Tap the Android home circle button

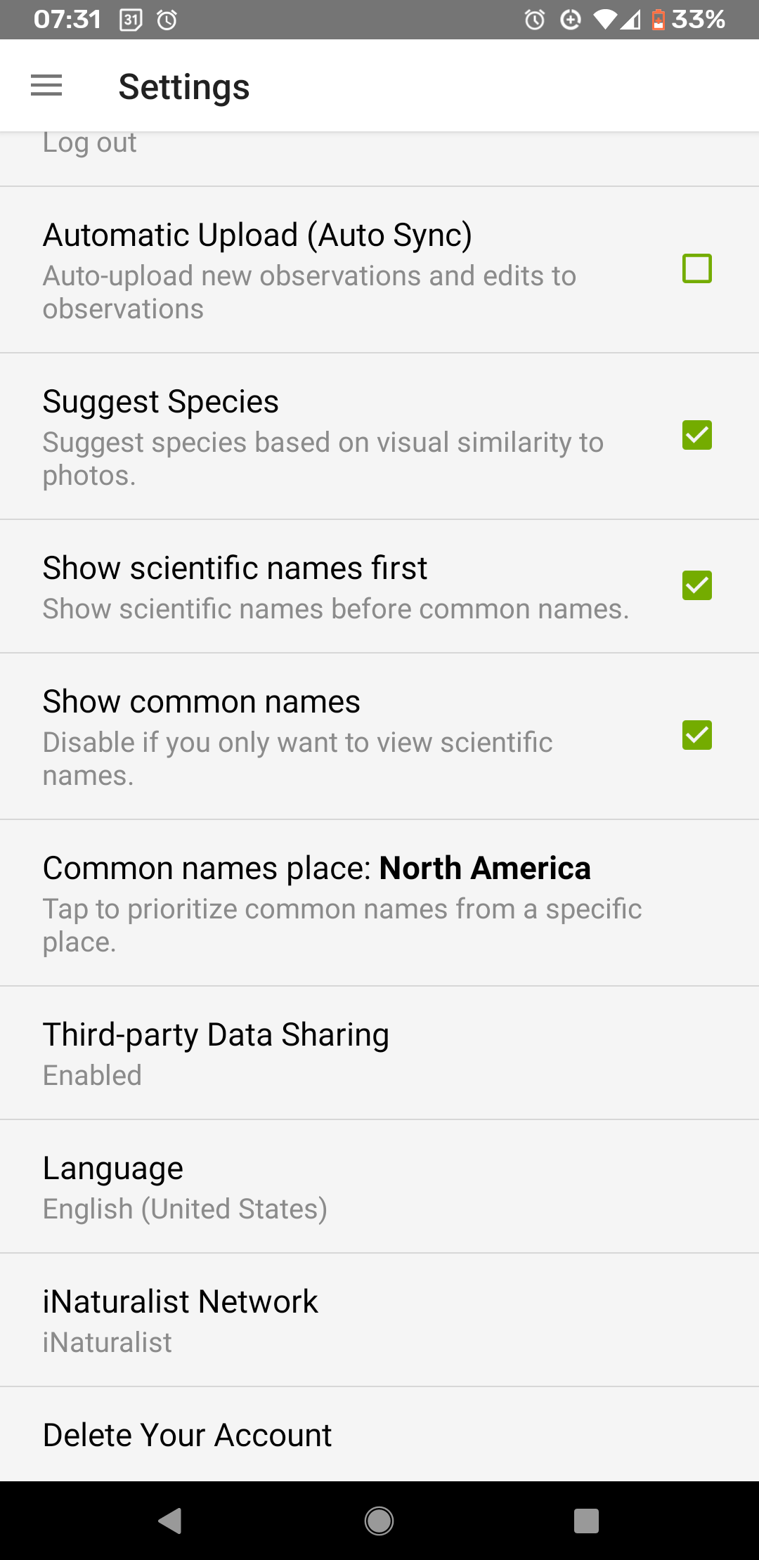click(x=379, y=1521)
